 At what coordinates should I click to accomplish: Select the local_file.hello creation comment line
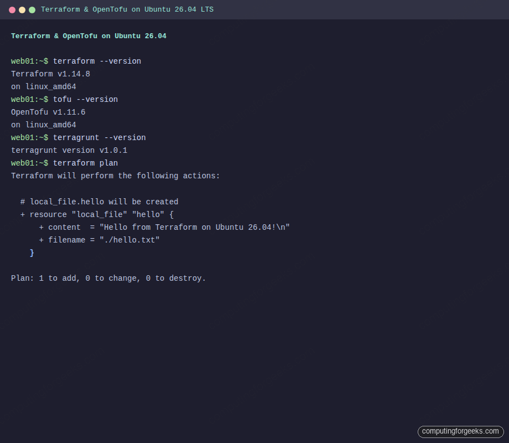(100, 202)
